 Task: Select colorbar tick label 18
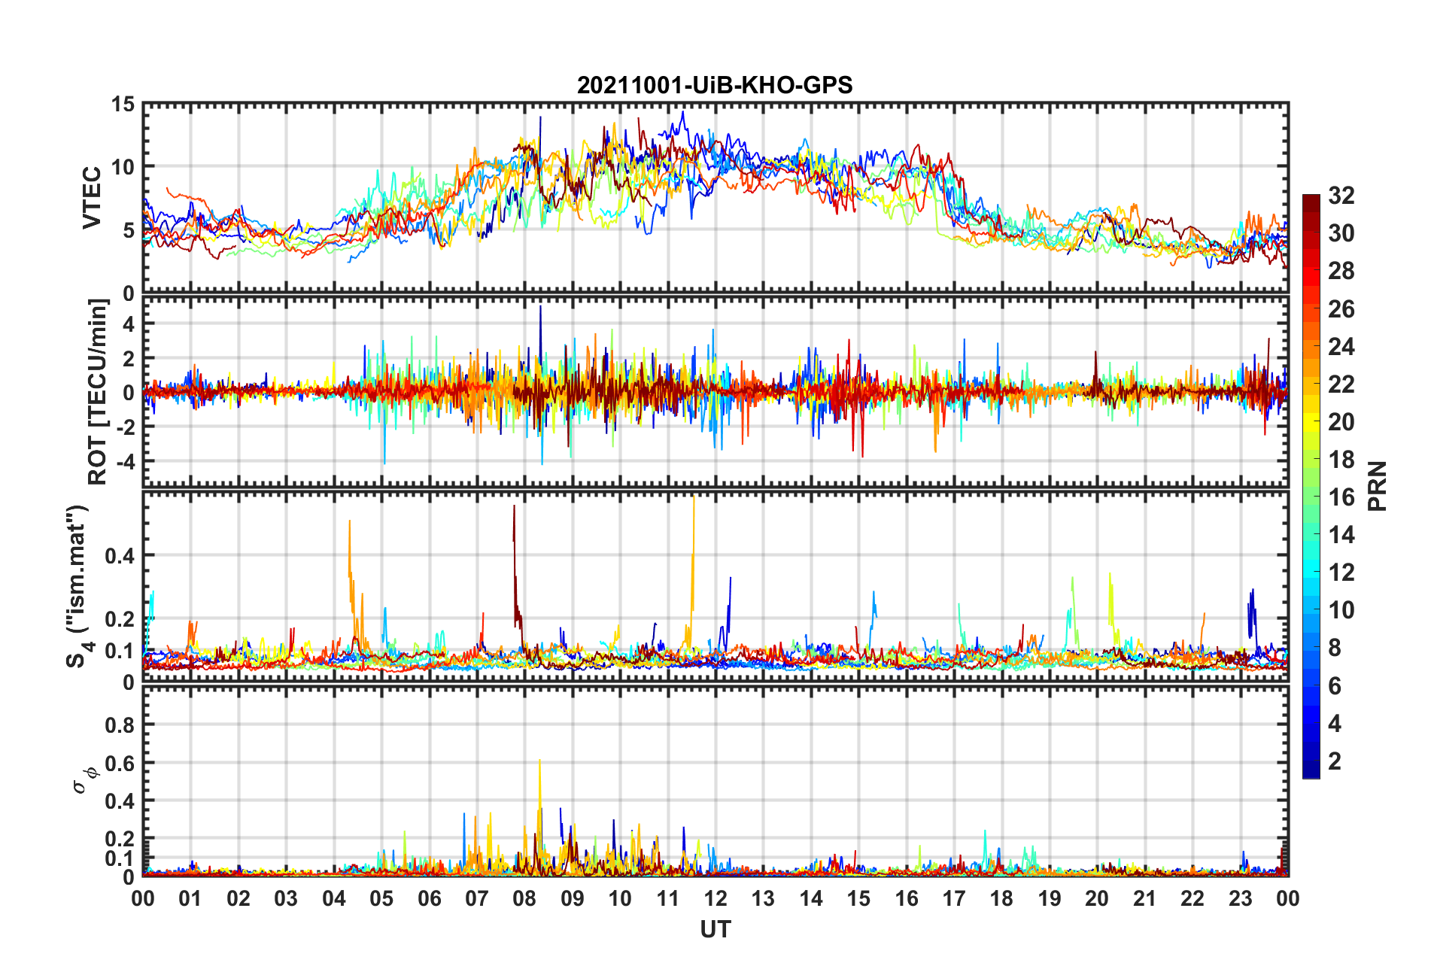pyautogui.click(x=1341, y=460)
